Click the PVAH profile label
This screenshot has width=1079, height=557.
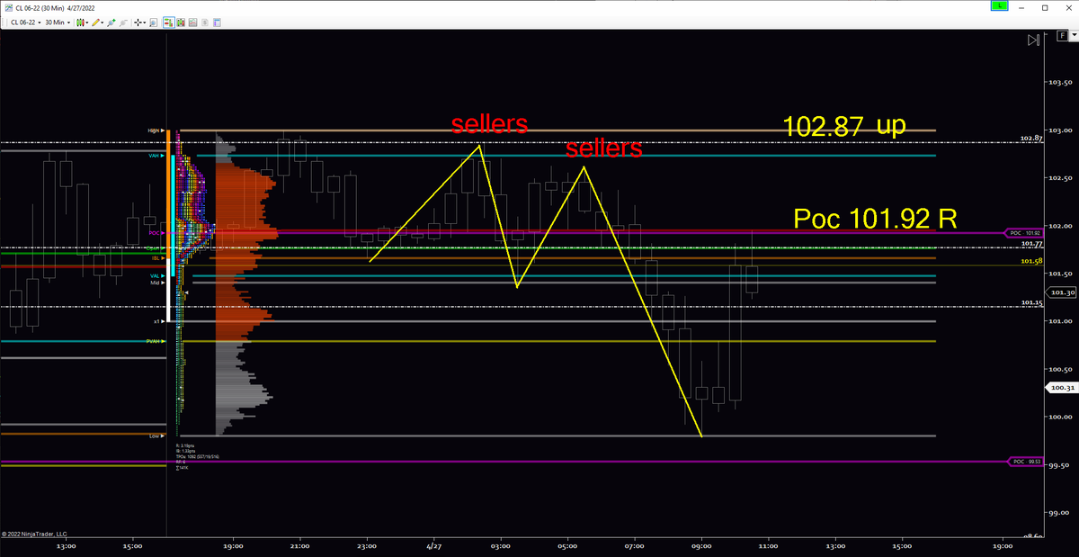155,341
